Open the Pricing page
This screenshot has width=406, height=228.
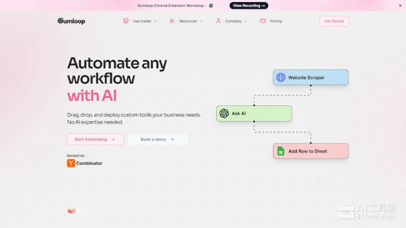click(276, 21)
